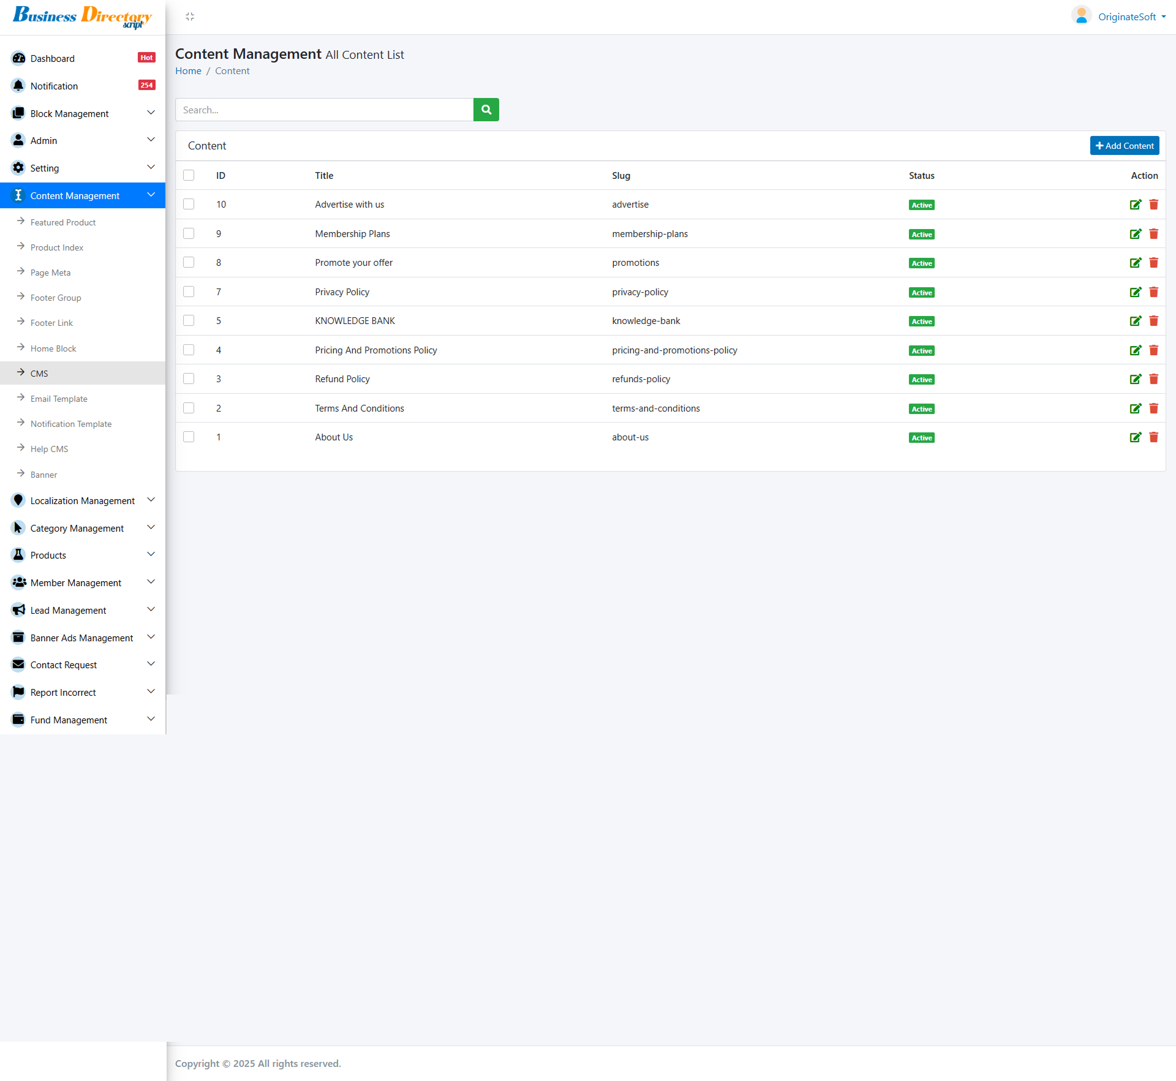Click the Notification bell icon in sidebar
The height and width of the screenshot is (1081, 1176).
(18, 86)
